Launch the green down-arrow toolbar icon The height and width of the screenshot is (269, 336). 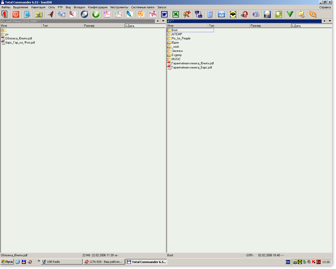pos(290,14)
